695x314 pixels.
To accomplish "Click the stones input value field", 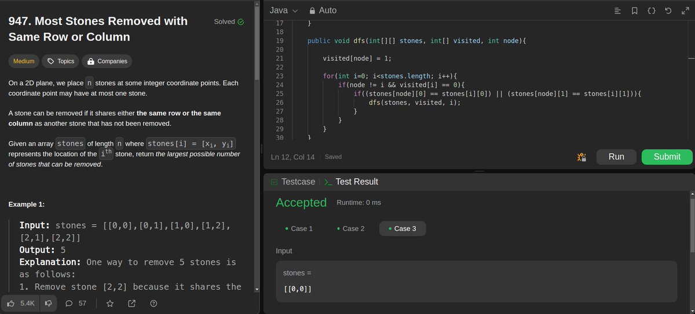I will click(x=477, y=289).
